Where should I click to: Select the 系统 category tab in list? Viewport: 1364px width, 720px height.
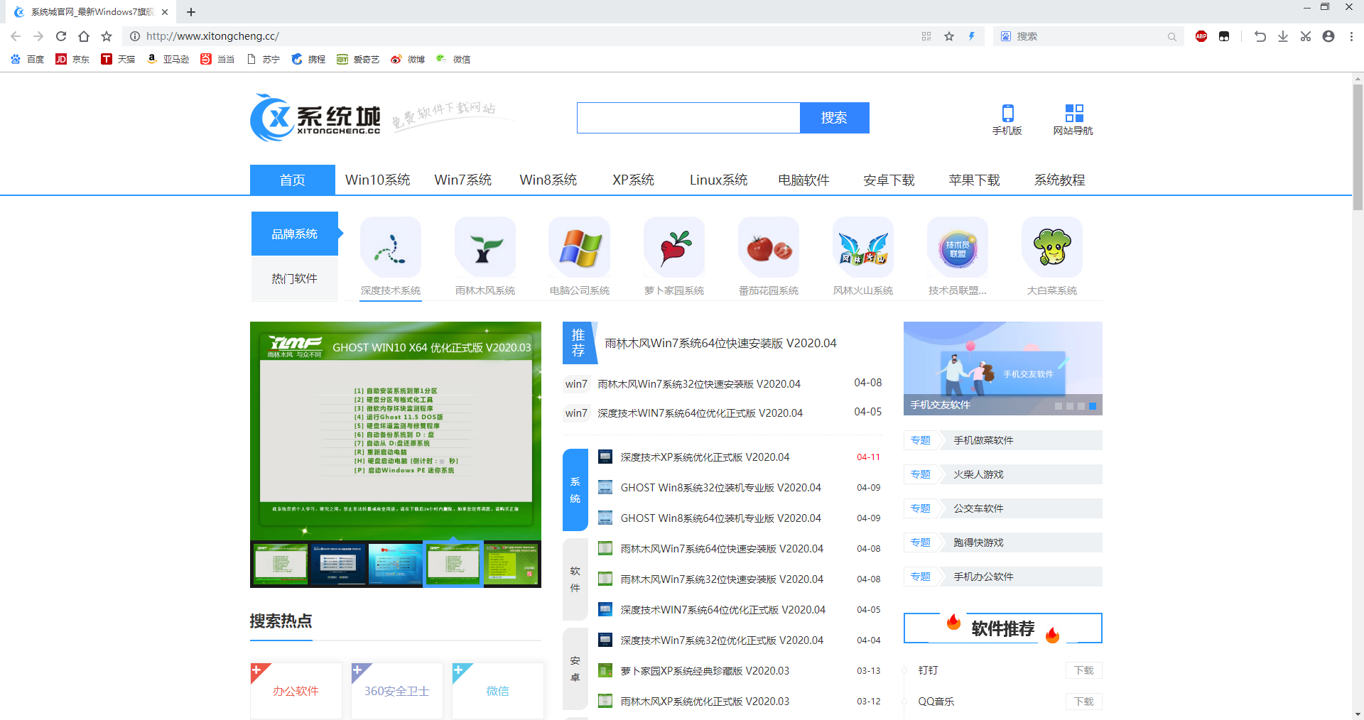[x=575, y=490]
